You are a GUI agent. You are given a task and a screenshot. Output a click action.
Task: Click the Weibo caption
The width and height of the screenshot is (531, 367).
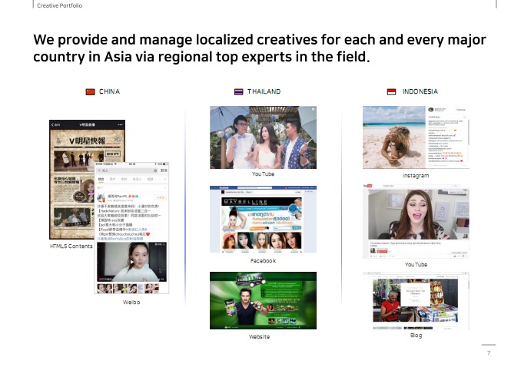pyautogui.click(x=131, y=303)
